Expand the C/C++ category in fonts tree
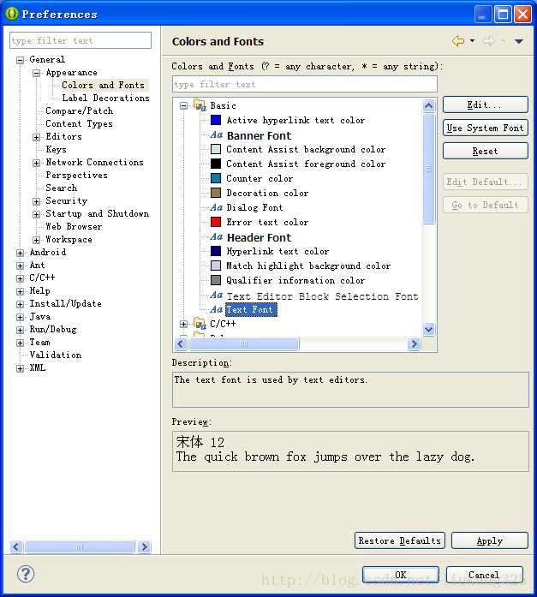Viewport: 537px width, 597px height. point(184,324)
